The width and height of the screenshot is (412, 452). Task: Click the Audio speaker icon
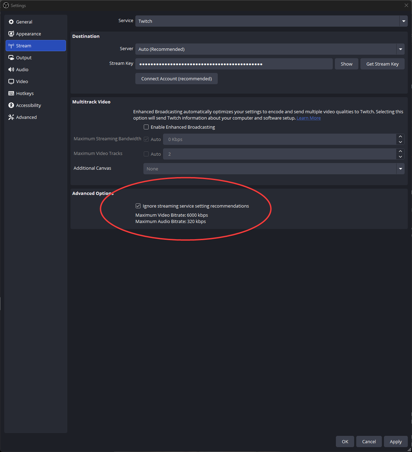click(11, 70)
